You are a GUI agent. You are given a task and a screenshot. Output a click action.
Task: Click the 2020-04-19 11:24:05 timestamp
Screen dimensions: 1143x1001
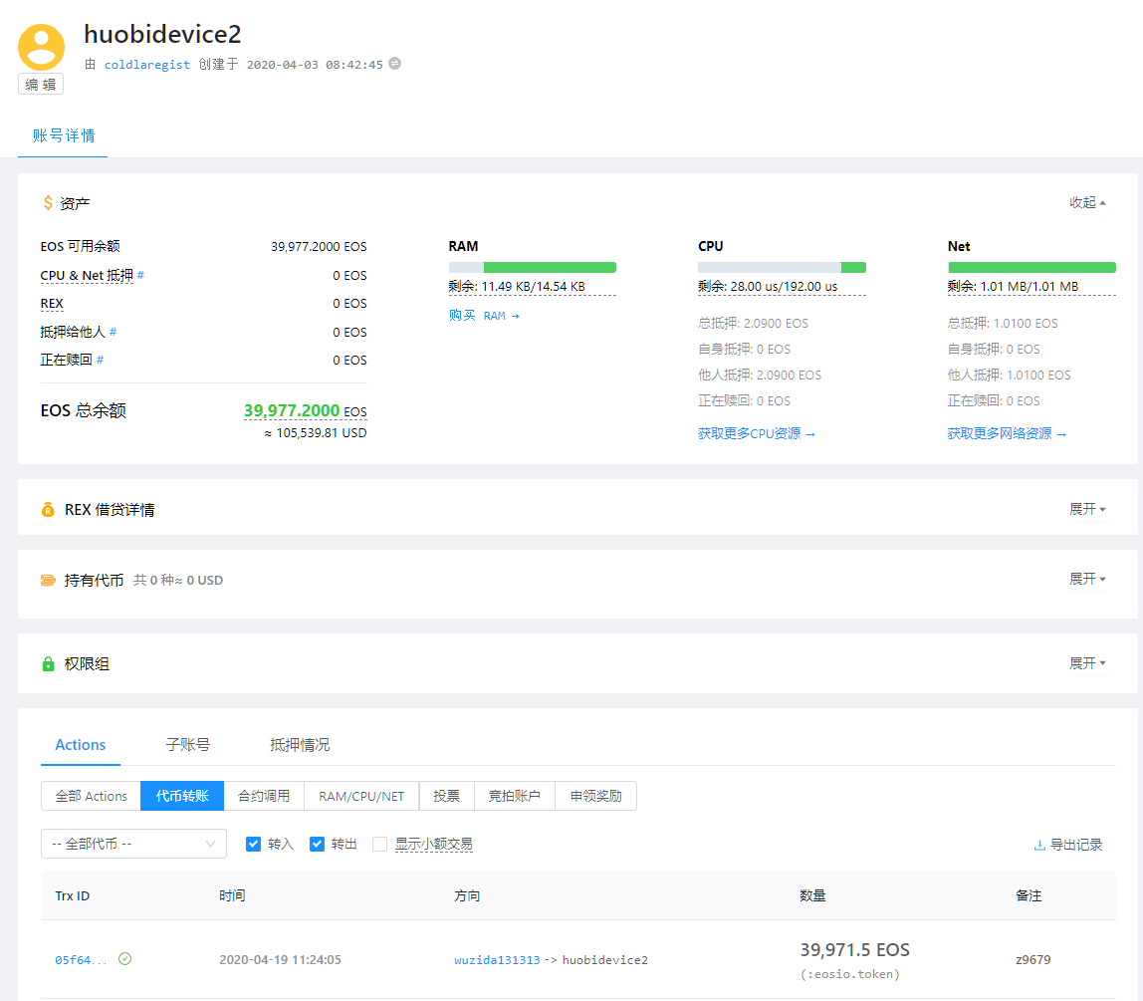(280, 960)
